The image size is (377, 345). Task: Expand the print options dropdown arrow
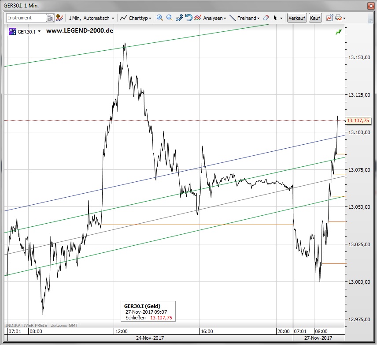(344, 19)
